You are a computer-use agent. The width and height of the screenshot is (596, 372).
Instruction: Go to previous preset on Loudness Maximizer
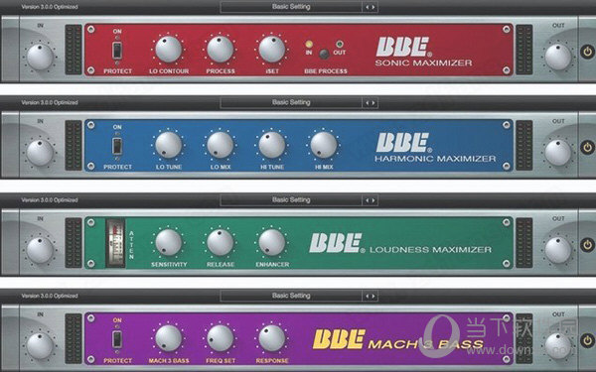click(367, 200)
